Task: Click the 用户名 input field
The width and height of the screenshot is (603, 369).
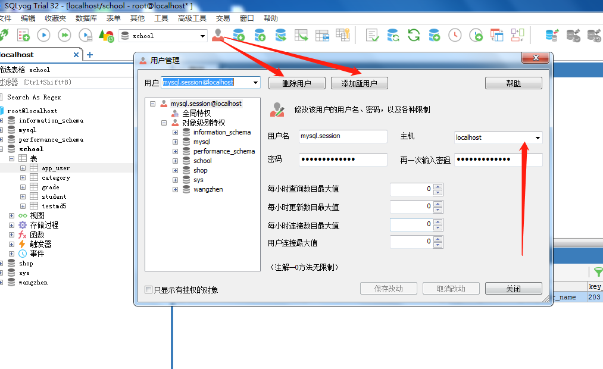Action: pyautogui.click(x=343, y=136)
